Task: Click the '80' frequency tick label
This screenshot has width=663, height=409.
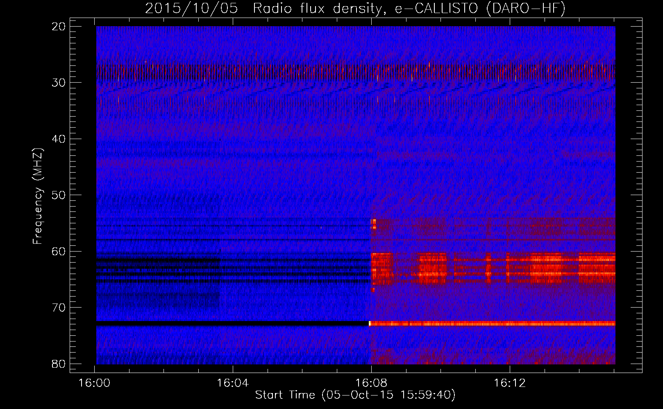Action: (x=59, y=364)
